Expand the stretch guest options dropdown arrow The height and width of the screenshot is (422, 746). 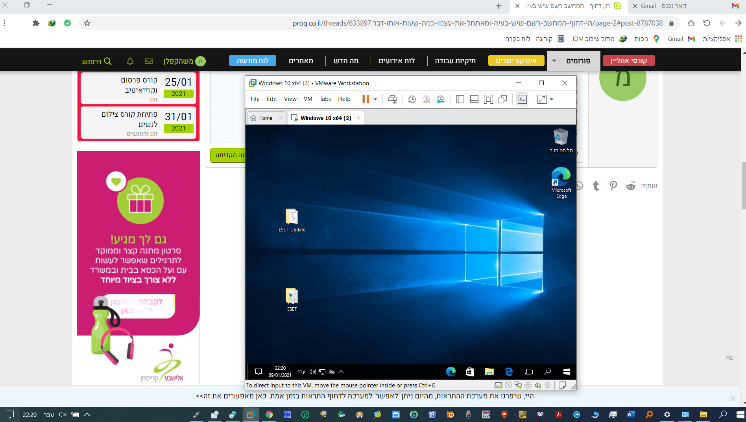coord(552,99)
